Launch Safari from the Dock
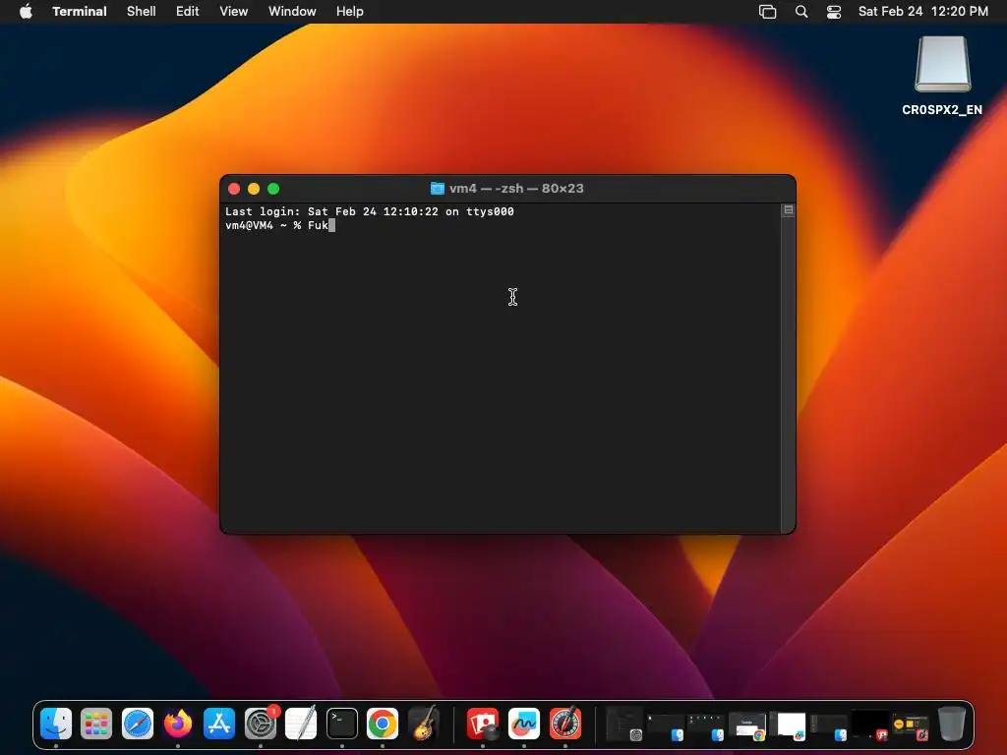Viewport: 1007px width, 755px height. [138, 724]
